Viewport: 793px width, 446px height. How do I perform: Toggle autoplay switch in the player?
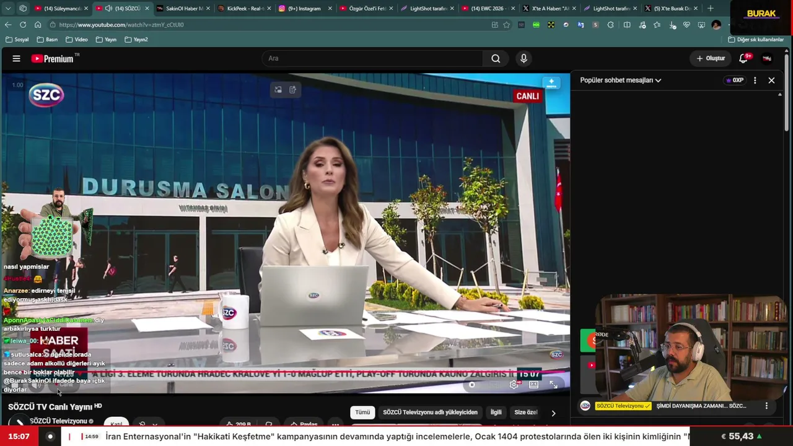click(x=472, y=385)
